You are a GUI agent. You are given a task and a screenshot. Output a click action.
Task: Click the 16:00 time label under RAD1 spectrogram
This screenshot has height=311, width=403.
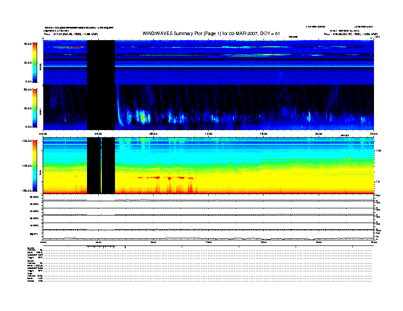[x=264, y=134]
